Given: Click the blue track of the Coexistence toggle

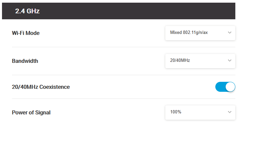Looking at the screenshot, I should point(220,87).
